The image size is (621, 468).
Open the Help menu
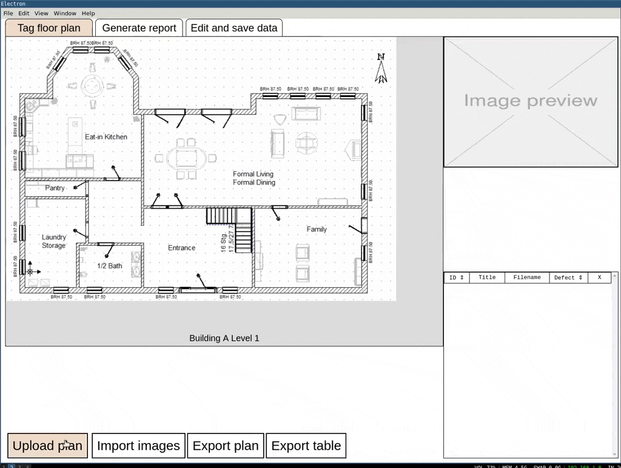88,13
